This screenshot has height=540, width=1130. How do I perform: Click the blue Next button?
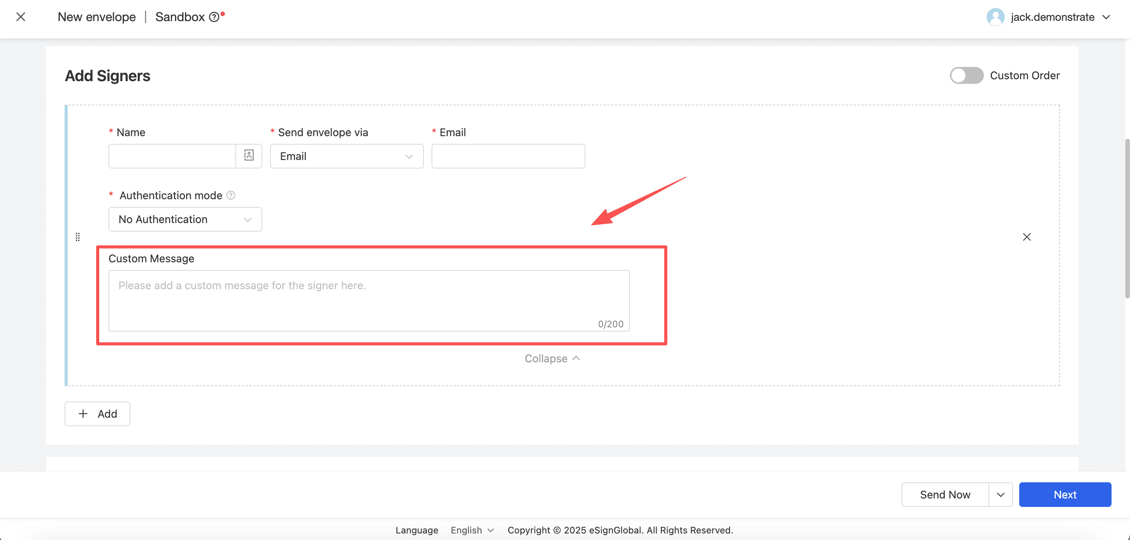[x=1065, y=494]
